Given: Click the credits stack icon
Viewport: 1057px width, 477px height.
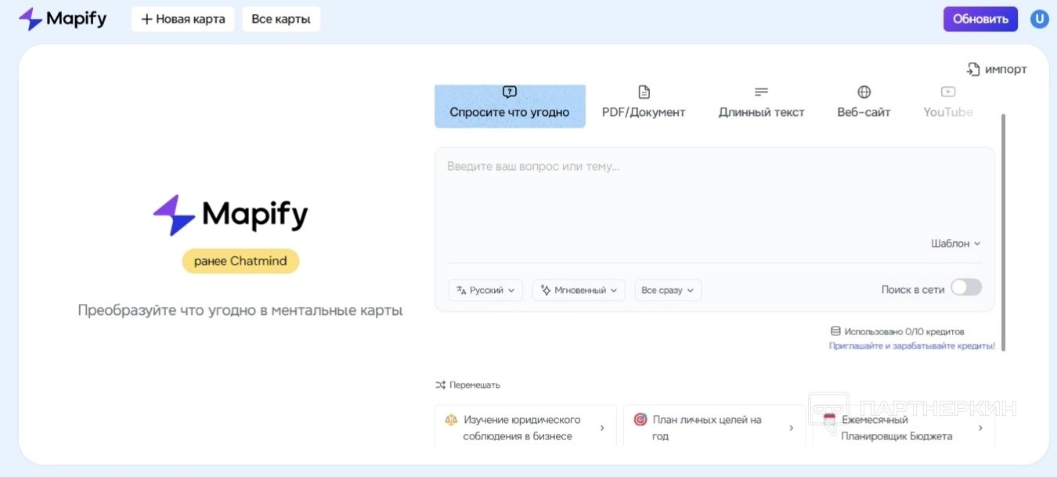Looking at the screenshot, I should click(835, 331).
